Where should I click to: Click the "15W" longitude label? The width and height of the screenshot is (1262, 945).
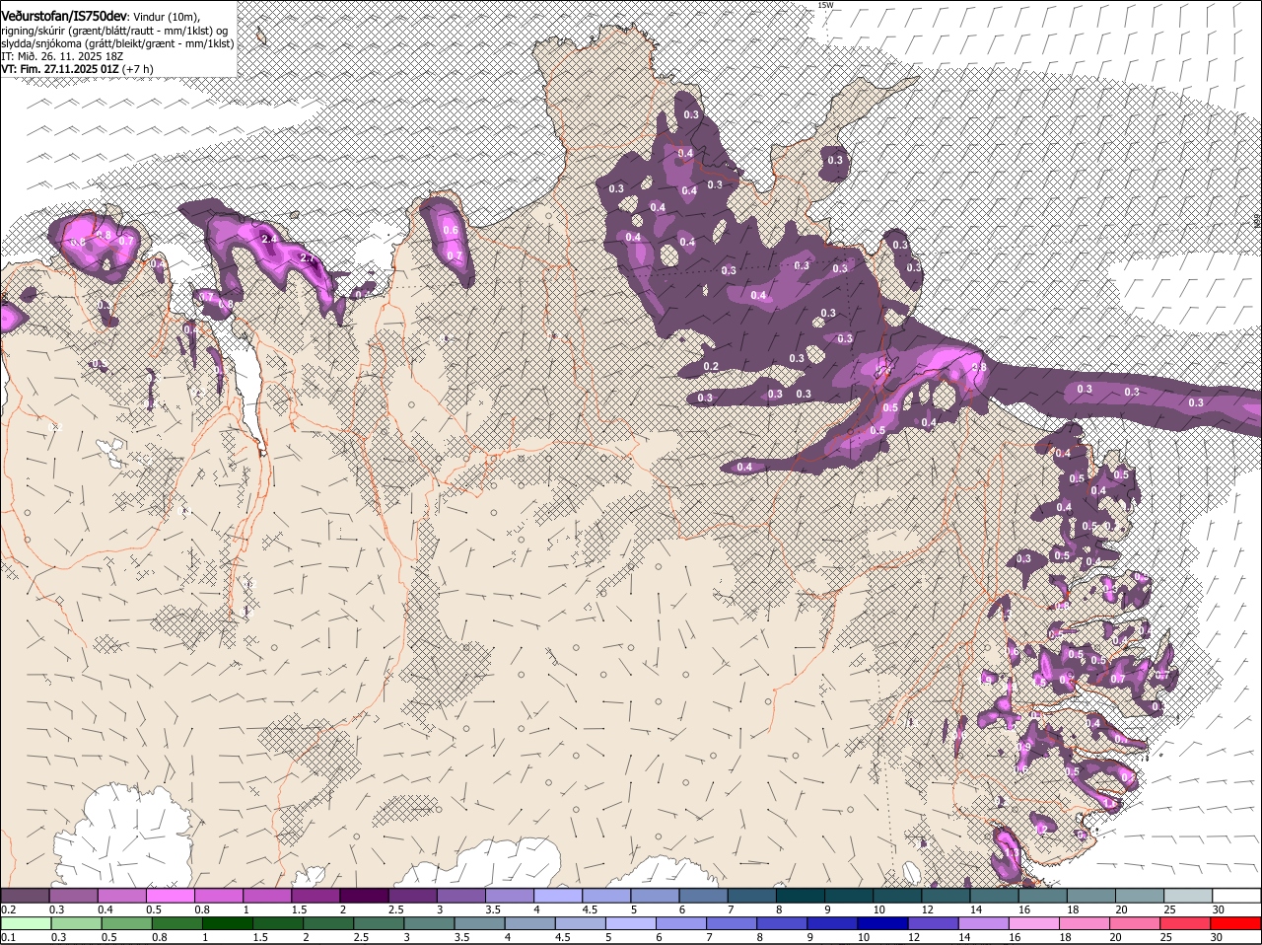[825, 5]
